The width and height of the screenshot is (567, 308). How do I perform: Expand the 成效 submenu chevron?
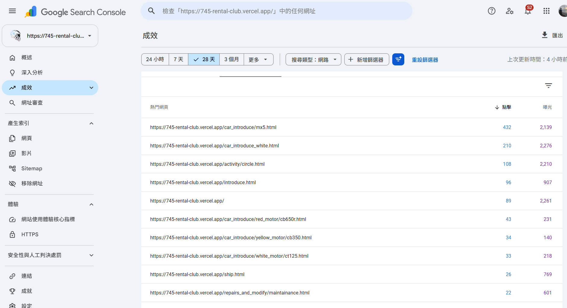point(91,88)
